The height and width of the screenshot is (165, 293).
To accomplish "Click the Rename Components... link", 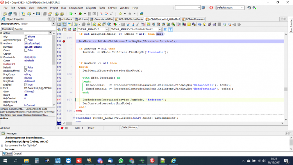I will click(x=12, y=109).
